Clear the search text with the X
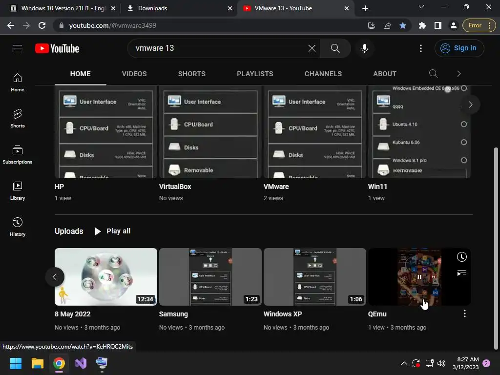 click(x=312, y=48)
